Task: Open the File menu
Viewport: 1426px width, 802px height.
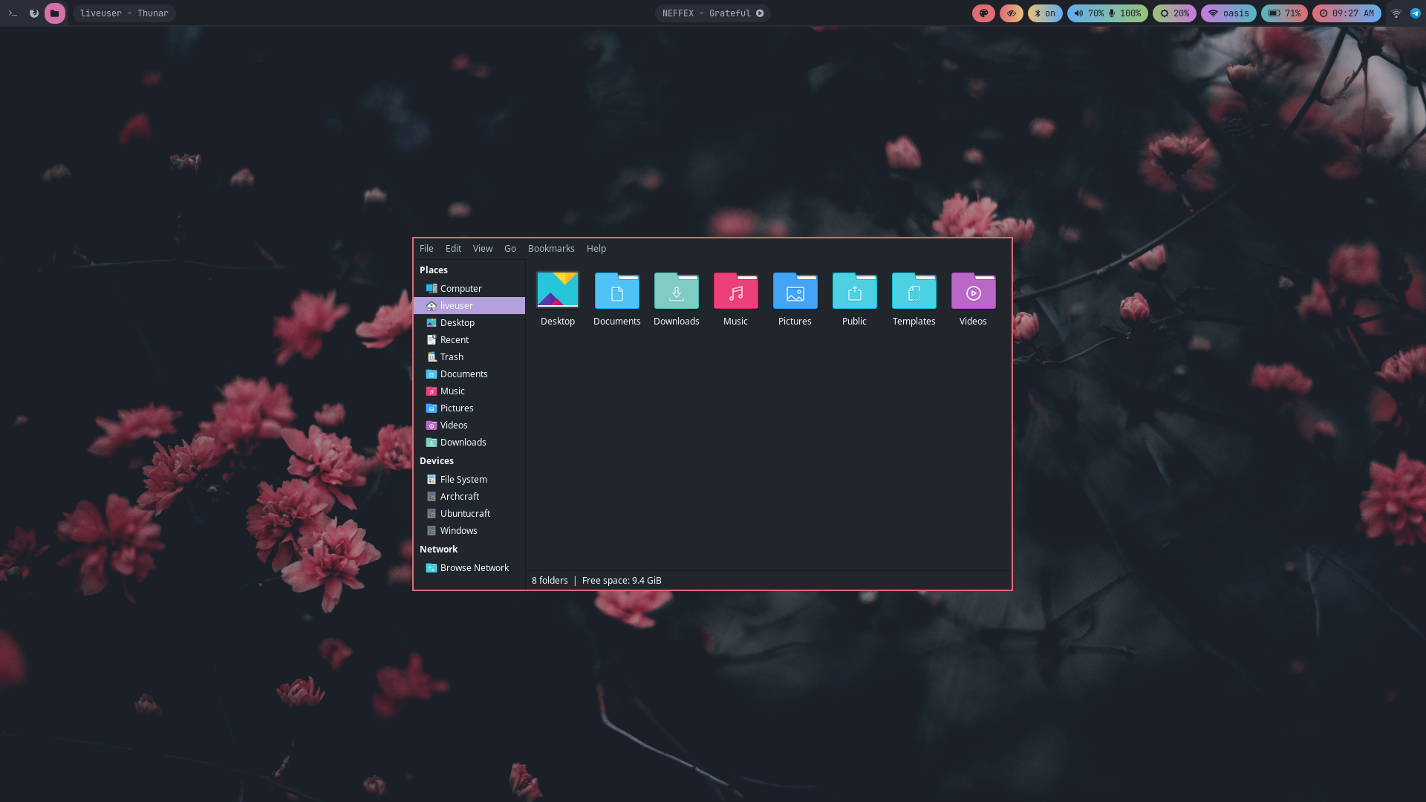Action: point(426,249)
